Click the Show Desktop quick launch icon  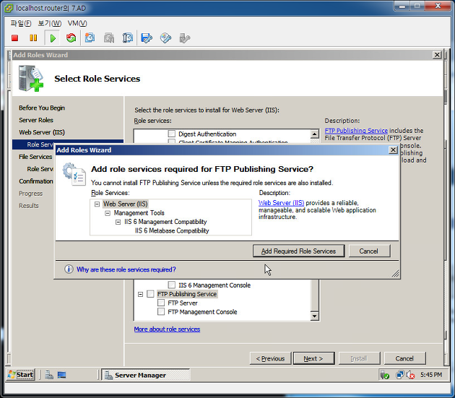click(x=61, y=375)
